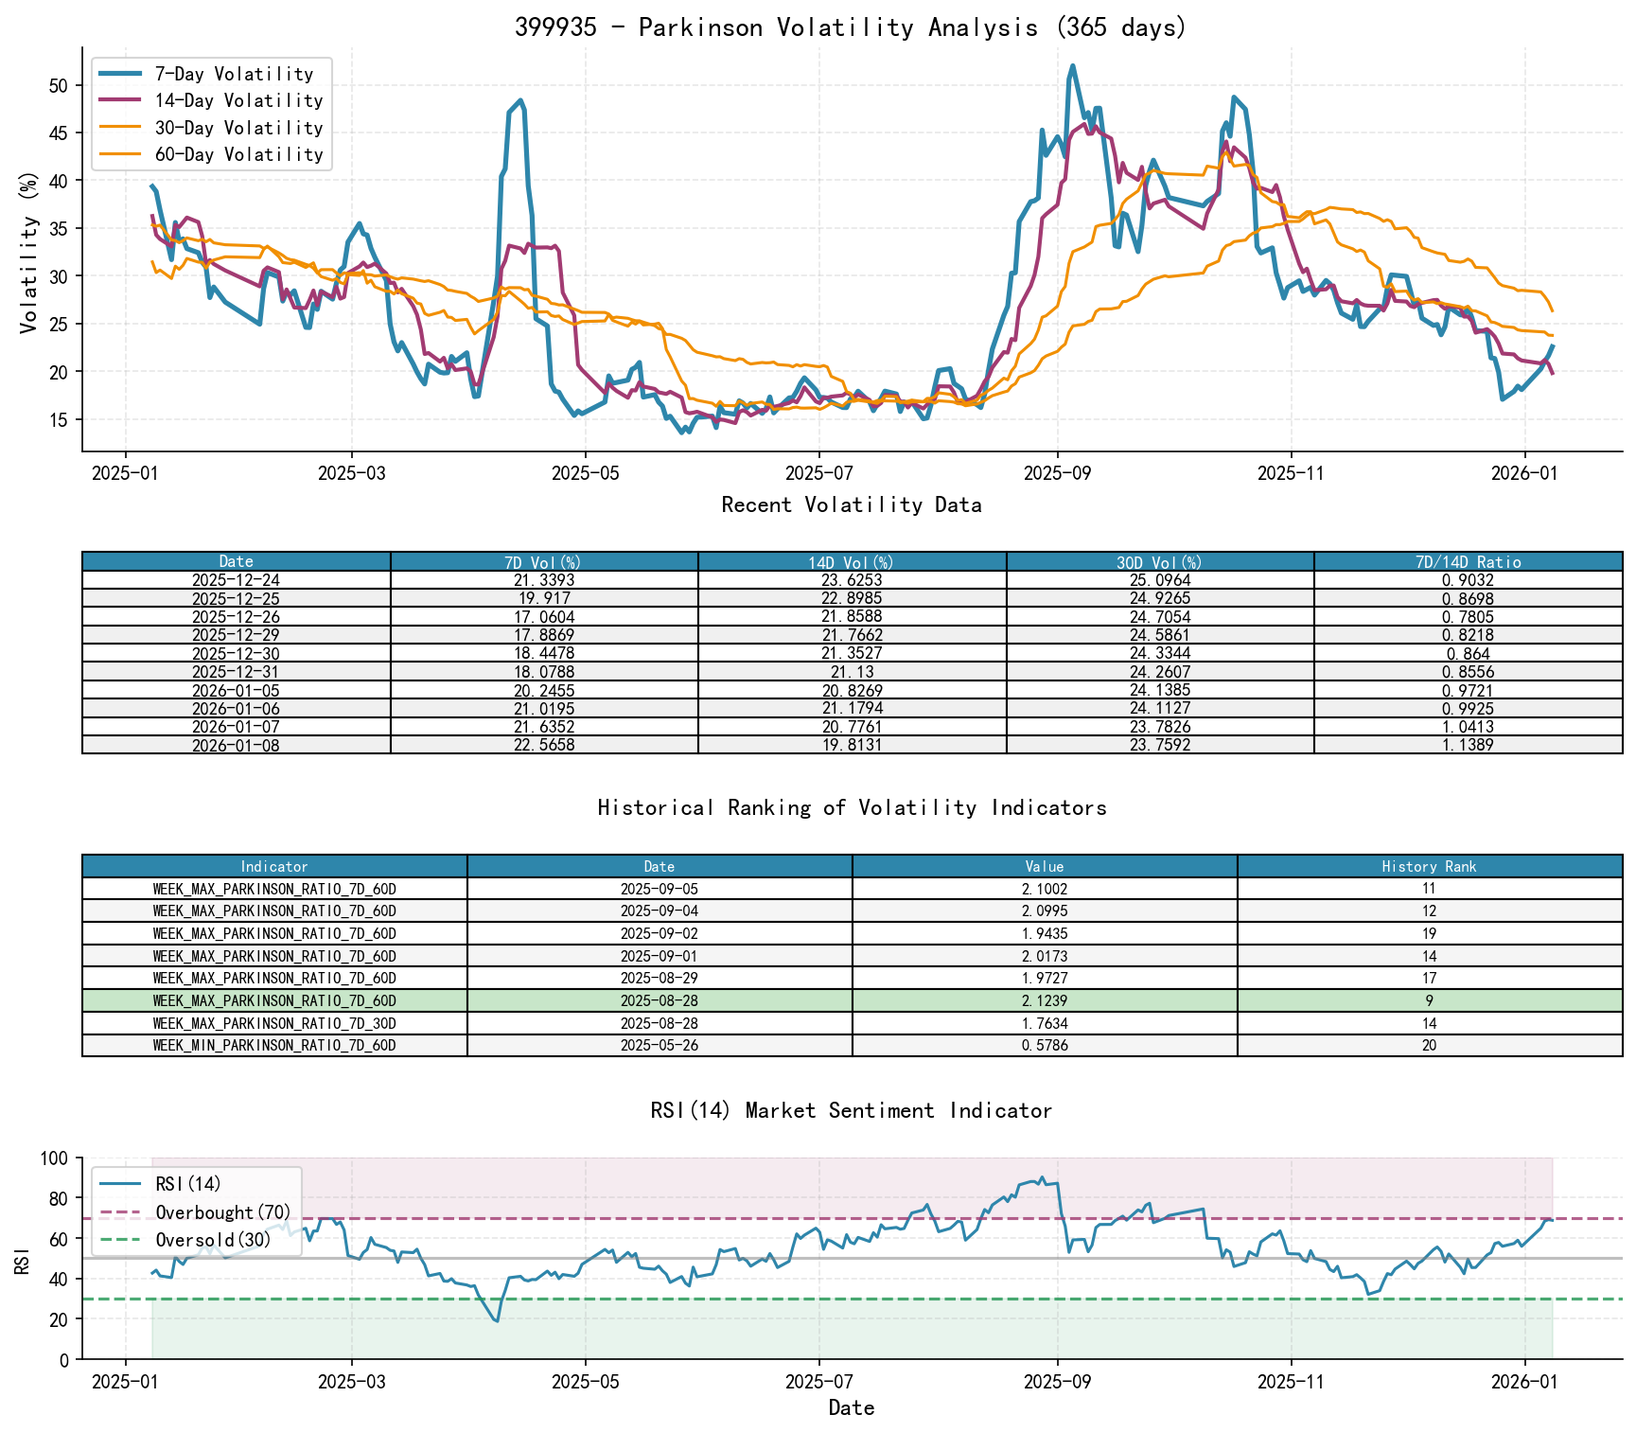Viewport: 1636px width, 1432px height.
Task: Open the Historical Ranking of Volatility Indicators section
Action: pos(851,807)
